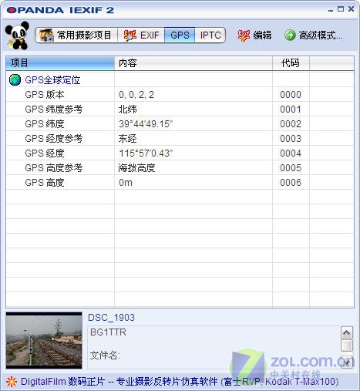Click the red 编辑 edit icon

tap(244, 35)
